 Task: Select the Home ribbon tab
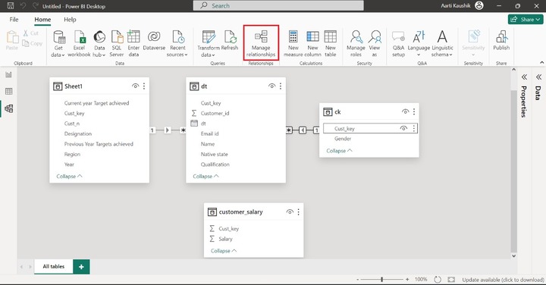coord(42,20)
